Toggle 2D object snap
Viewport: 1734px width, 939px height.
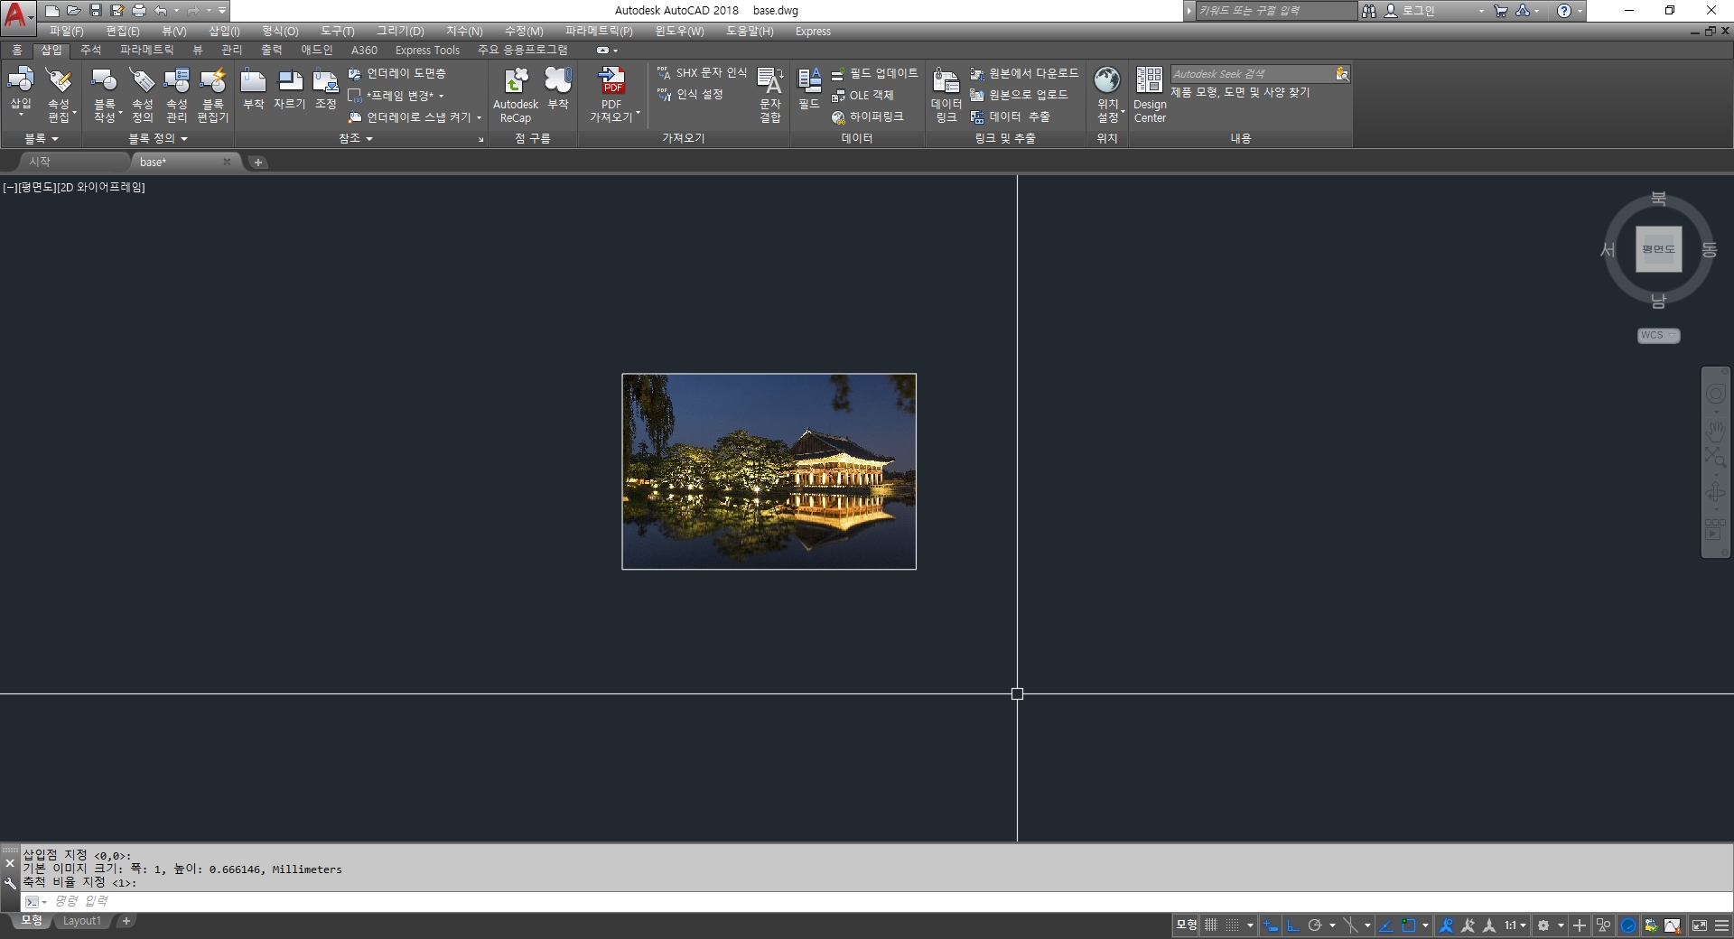coord(1409,925)
